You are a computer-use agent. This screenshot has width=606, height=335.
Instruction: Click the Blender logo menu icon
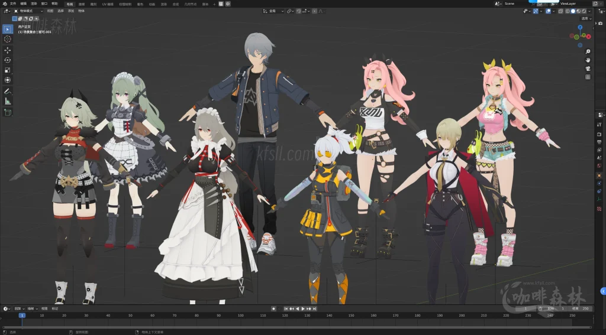tap(5, 4)
